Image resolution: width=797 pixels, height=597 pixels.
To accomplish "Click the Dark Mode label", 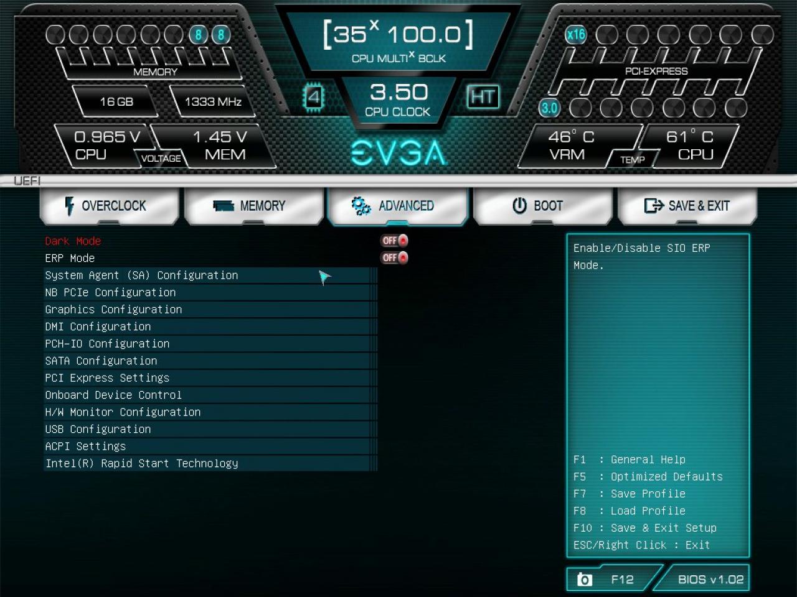I will [73, 241].
